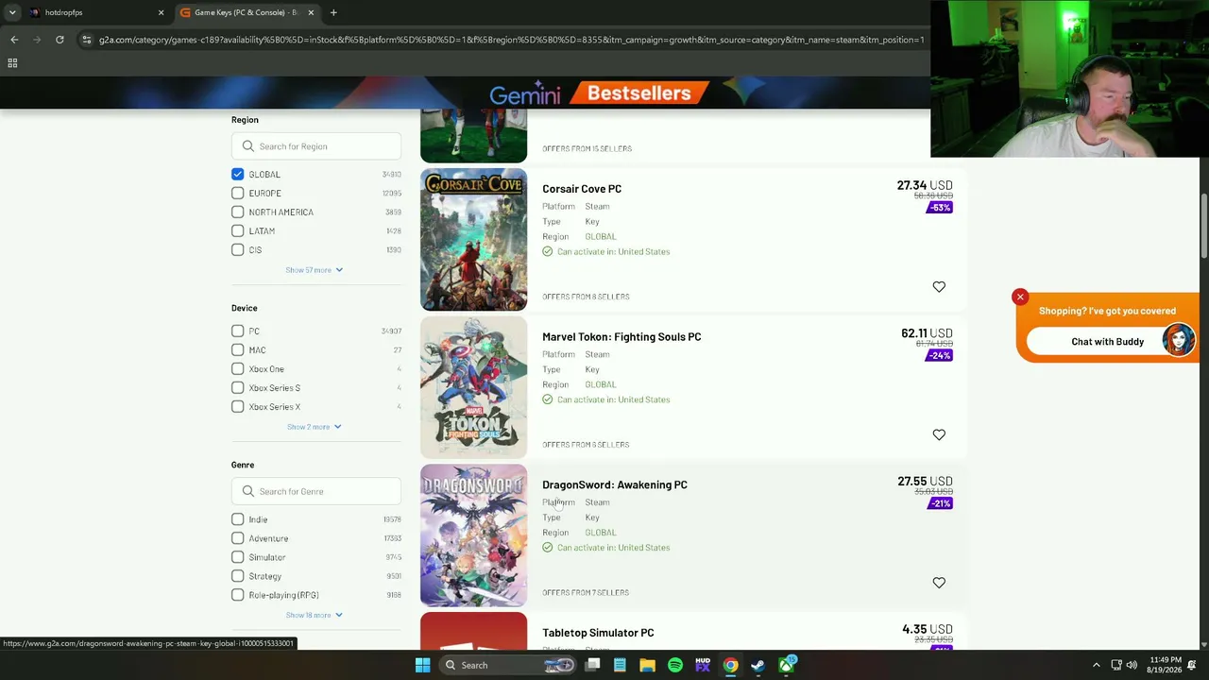Viewport: 1209px width, 680px height.
Task: Open the Corsair Cove PC title link
Action: pyautogui.click(x=582, y=189)
